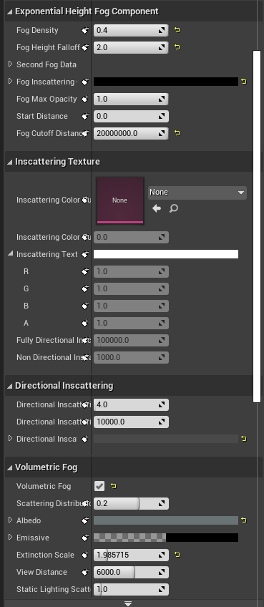Click Extinction Scale slider showing 1.985715

(x=131, y=555)
